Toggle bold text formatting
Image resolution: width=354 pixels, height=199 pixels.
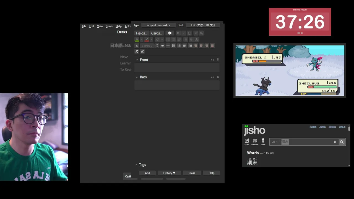178,33
